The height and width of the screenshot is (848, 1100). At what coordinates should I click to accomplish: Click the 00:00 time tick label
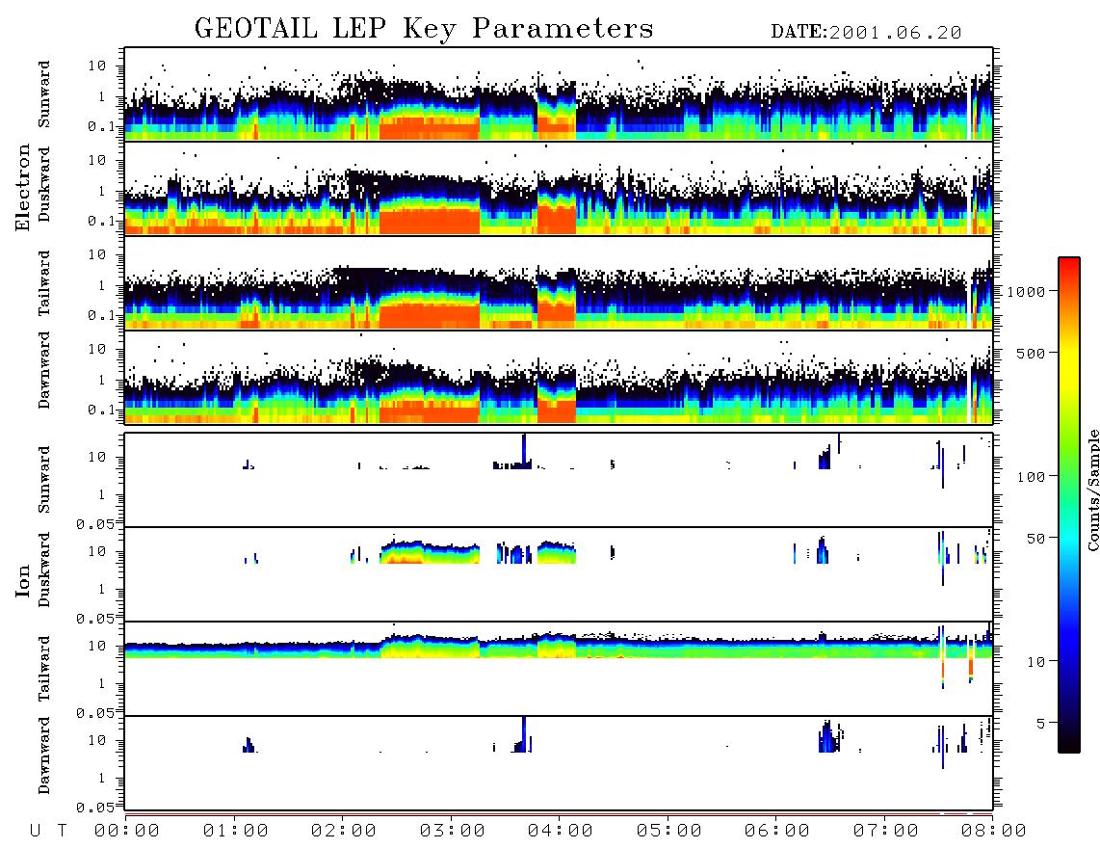(127, 832)
